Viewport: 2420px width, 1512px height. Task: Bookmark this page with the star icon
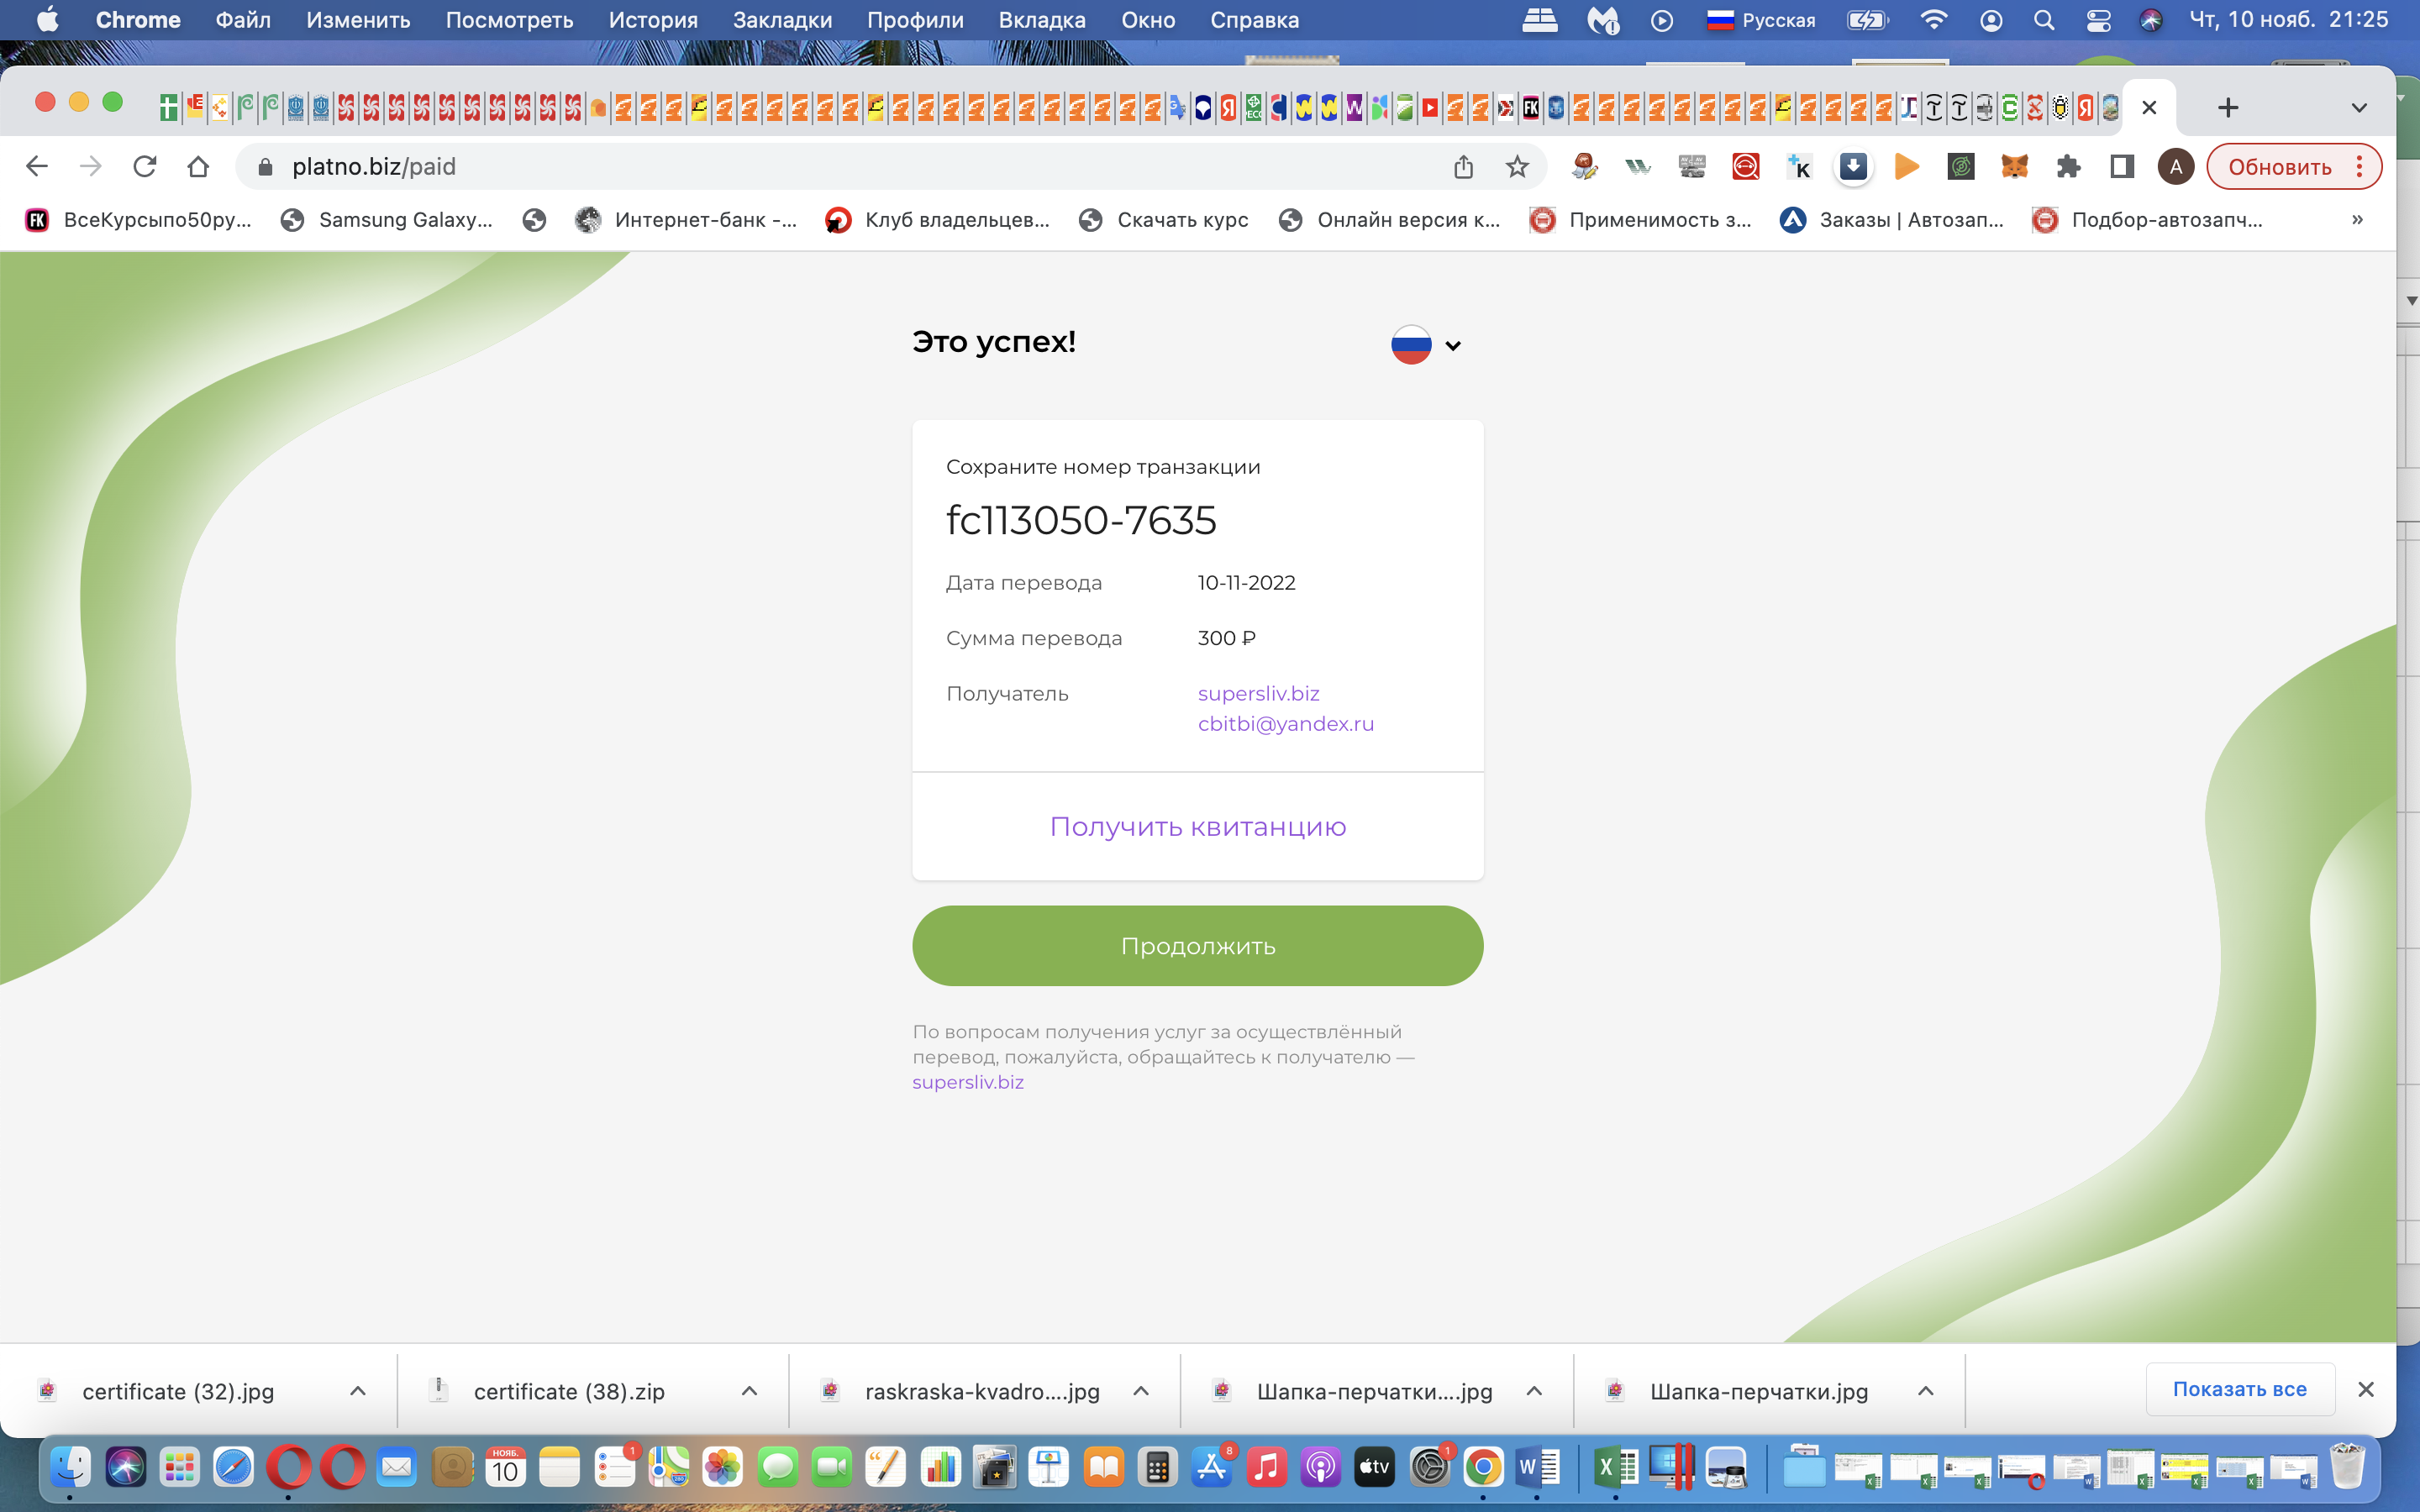coord(1517,166)
